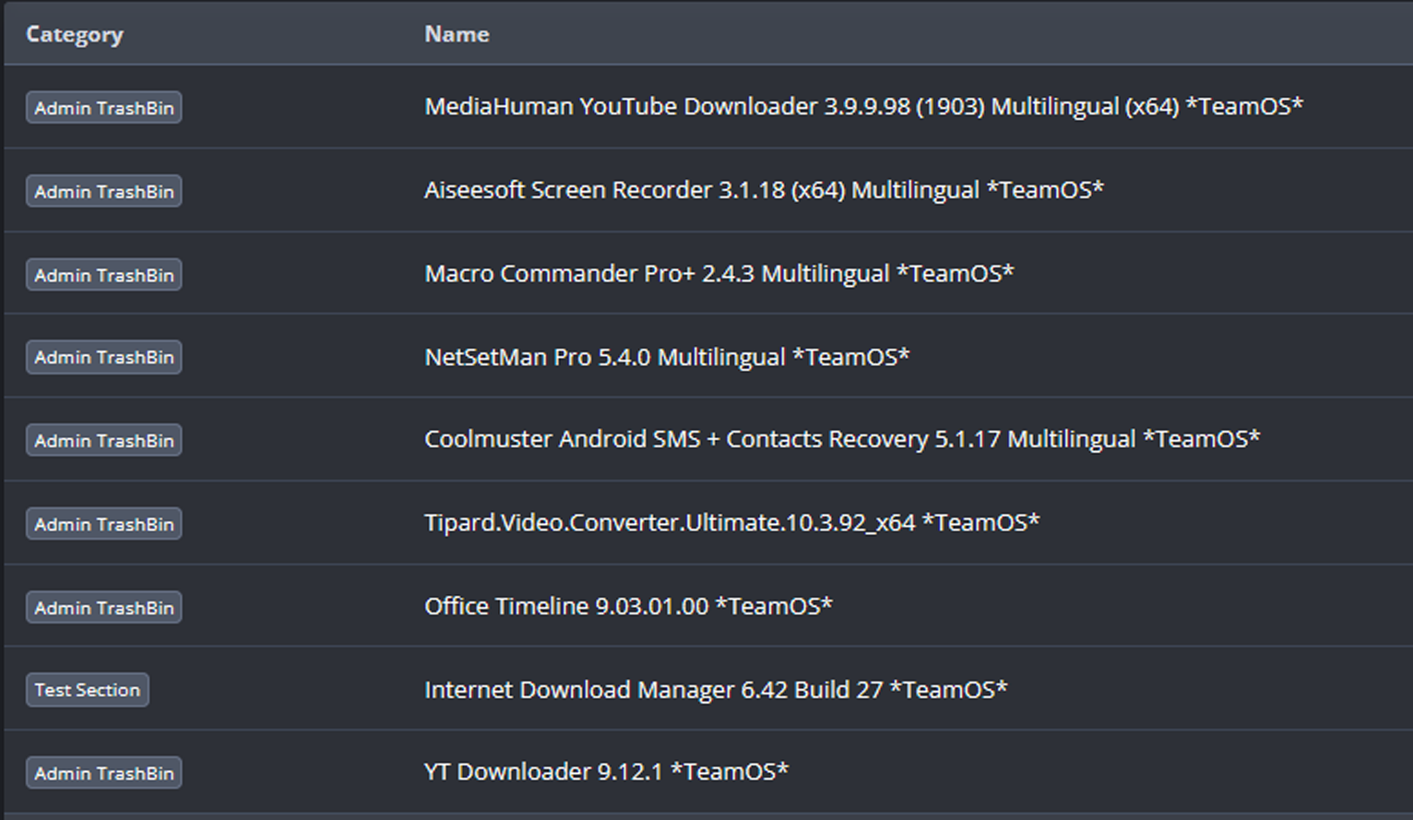Open Internet Download Manager 6.42 Build 27 entry
The image size is (1413, 820).
coord(716,690)
